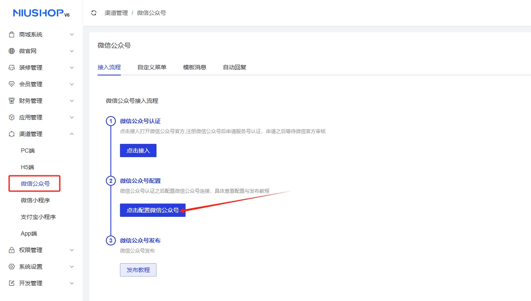Open the 支付宝小程序 sidebar item
531x301 pixels.
[38, 217]
